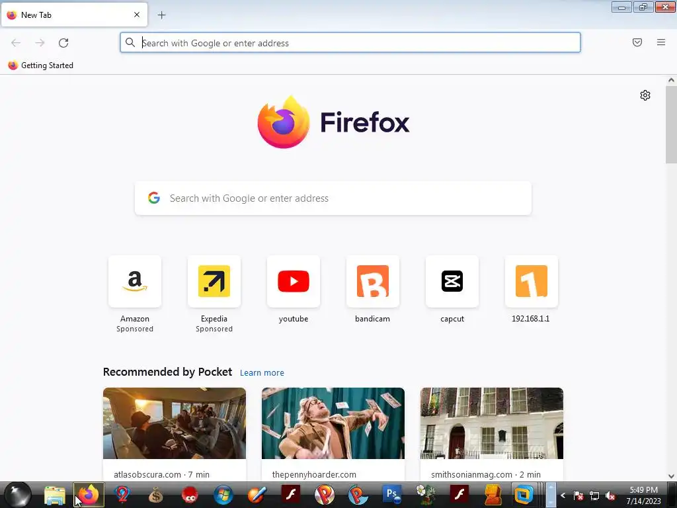Image resolution: width=677 pixels, height=508 pixels.
Task: Open Photoshop from the taskbar
Action: click(391, 495)
